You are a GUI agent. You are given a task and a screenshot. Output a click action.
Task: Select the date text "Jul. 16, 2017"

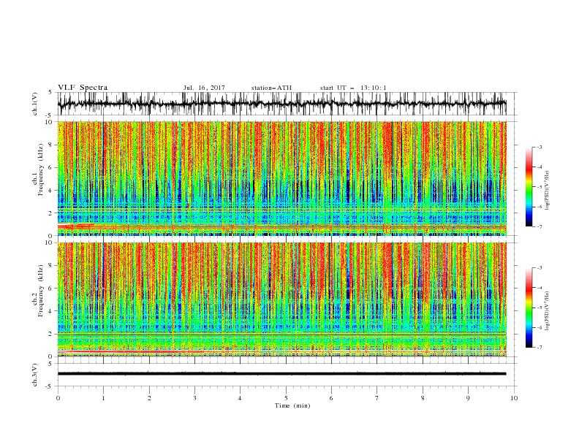pyautogui.click(x=204, y=88)
